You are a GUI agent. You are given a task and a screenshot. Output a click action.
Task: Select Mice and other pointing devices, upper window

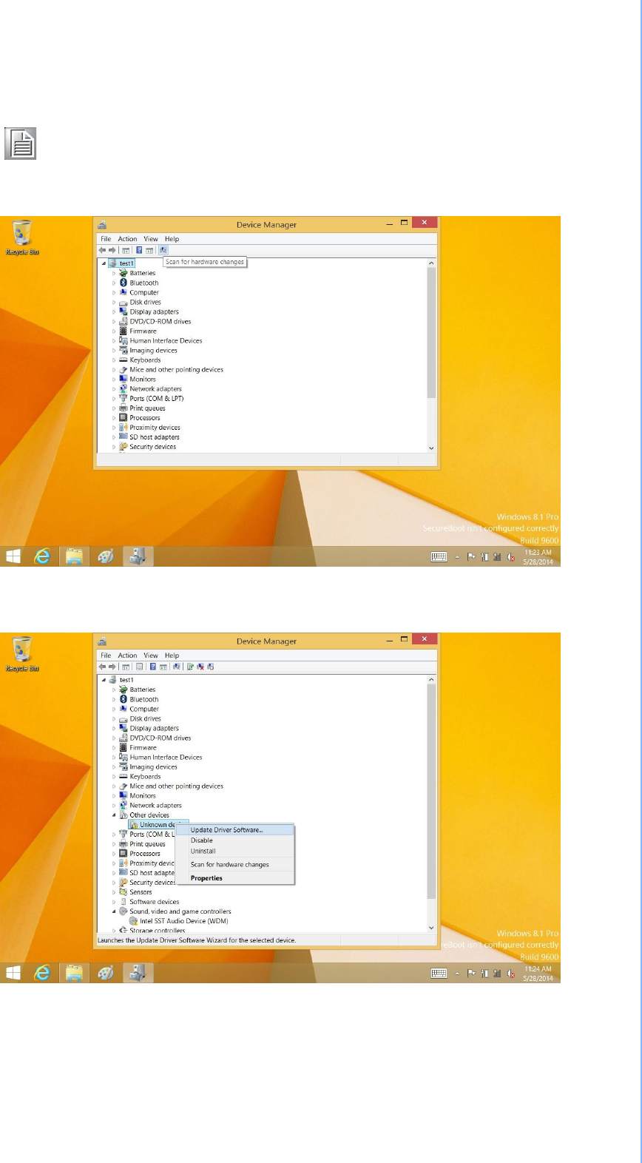[176, 370]
